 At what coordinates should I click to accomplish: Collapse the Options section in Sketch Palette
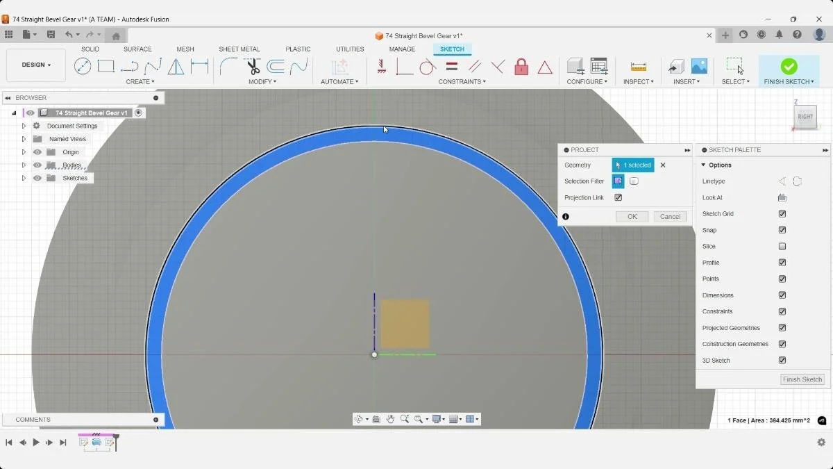click(703, 165)
